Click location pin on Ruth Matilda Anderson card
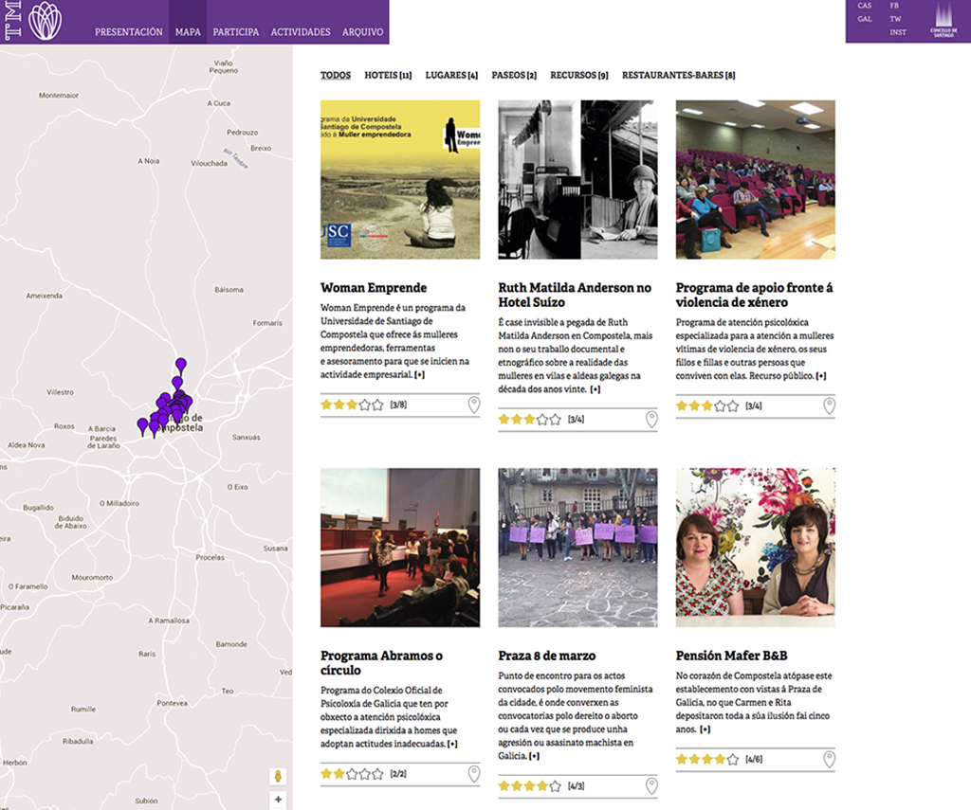971x810 pixels. coord(651,420)
